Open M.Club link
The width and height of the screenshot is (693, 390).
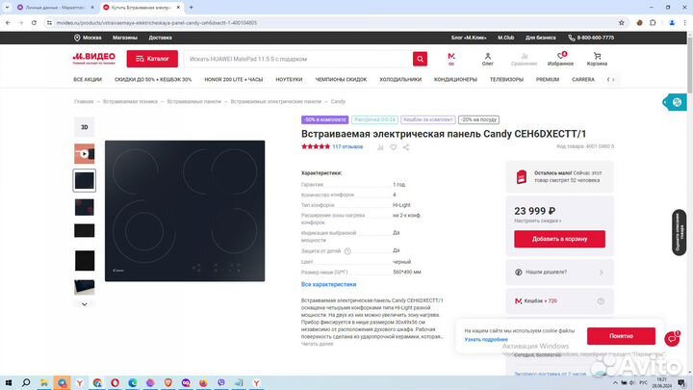(x=505, y=38)
